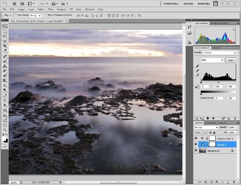Switch to the Painting workspace
The height and width of the screenshot is (185, 241).
[203, 3]
